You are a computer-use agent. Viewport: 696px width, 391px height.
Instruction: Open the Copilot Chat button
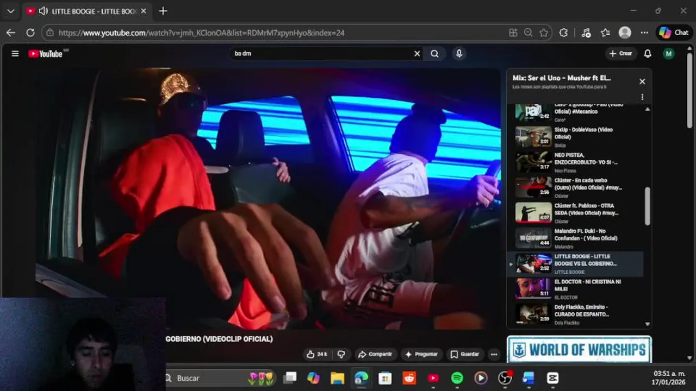674,33
